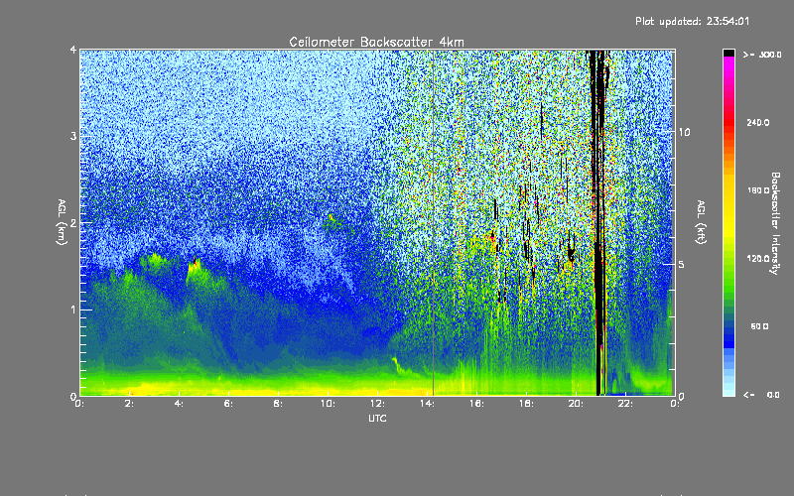Click the "22:" tick on the UTC axis
The width and height of the screenshot is (794, 496).
(x=625, y=404)
